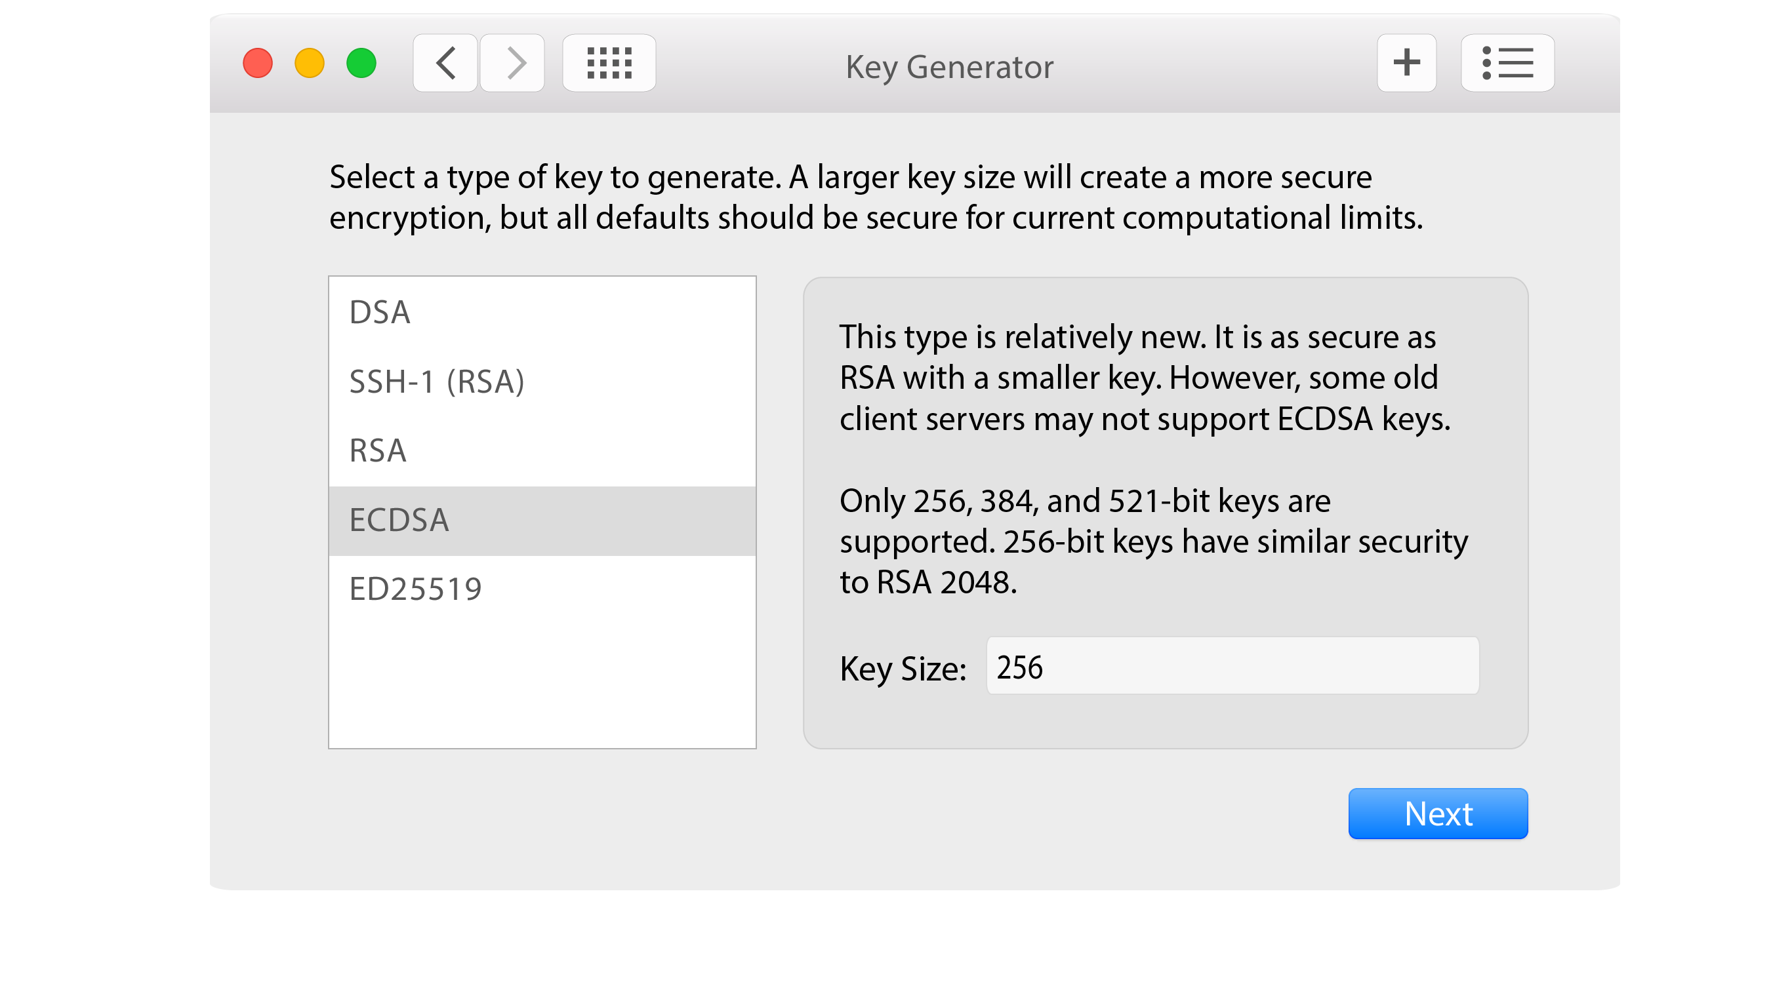Click the green zoom window button
Image resolution: width=1792 pixels, height=1007 pixels.
point(361,64)
